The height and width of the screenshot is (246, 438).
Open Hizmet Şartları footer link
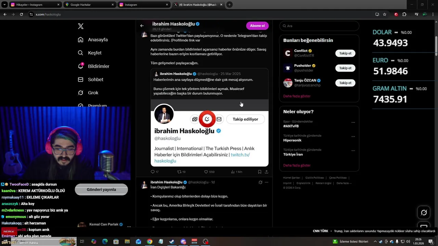click(x=292, y=178)
